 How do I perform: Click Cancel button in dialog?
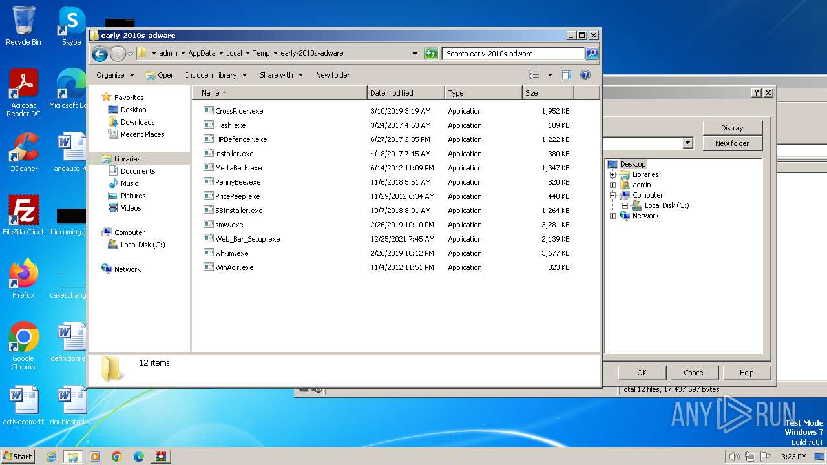click(694, 373)
